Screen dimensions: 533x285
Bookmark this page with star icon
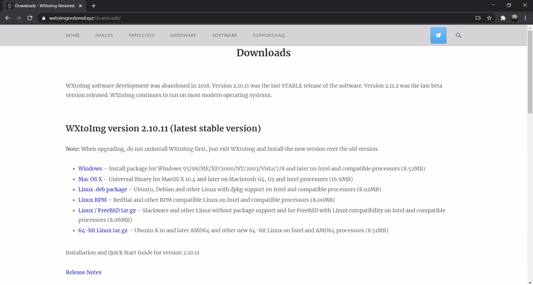pos(489,18)
